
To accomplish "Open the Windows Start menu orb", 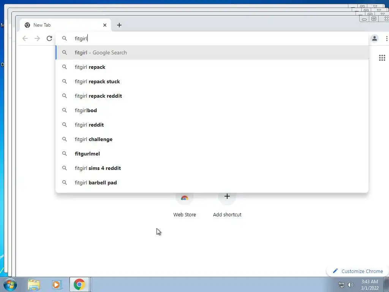I will pos(10,284).
